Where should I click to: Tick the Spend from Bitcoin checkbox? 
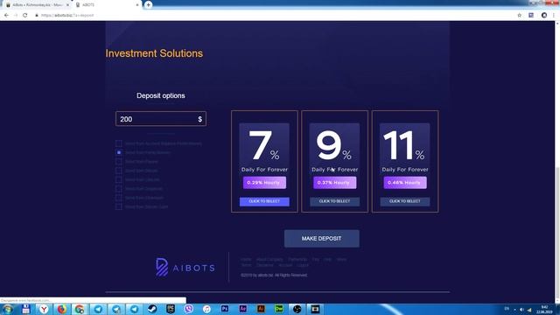click(119, 171)
